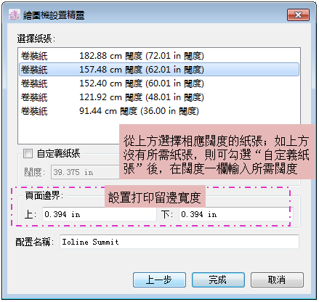Click the empty area of the paper list

tap(69, 131)
